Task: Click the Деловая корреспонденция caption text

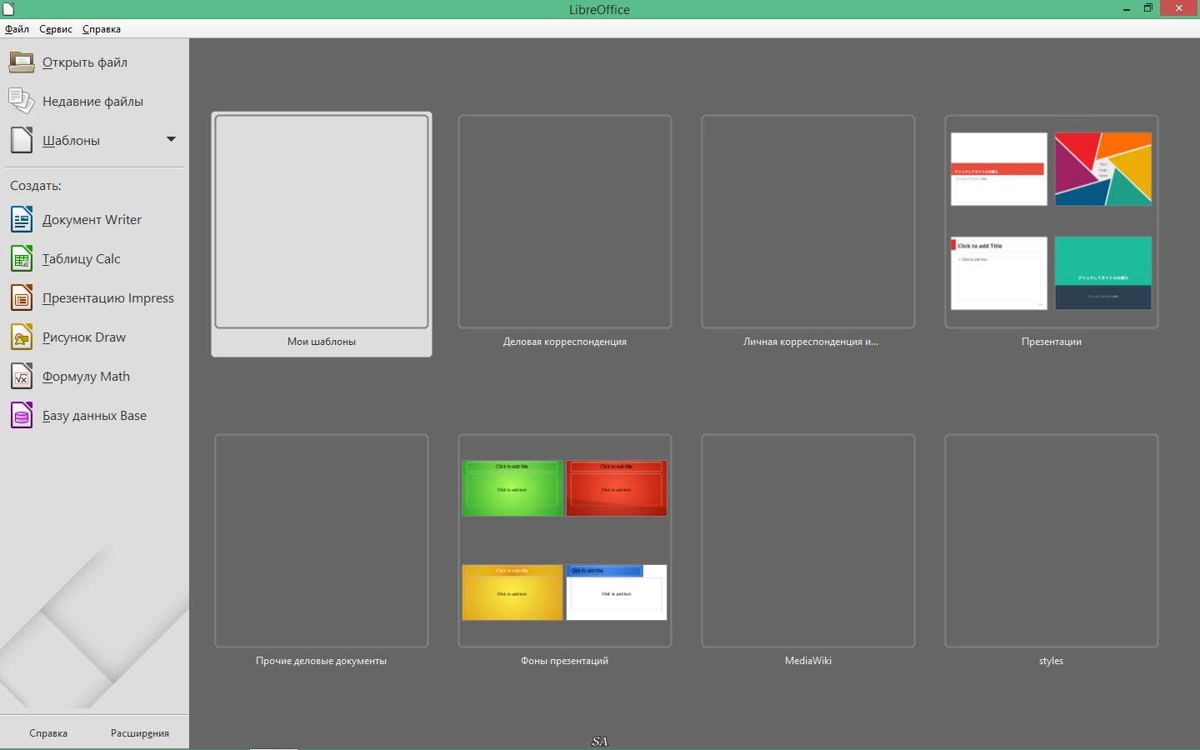Action: coord(565,342)
